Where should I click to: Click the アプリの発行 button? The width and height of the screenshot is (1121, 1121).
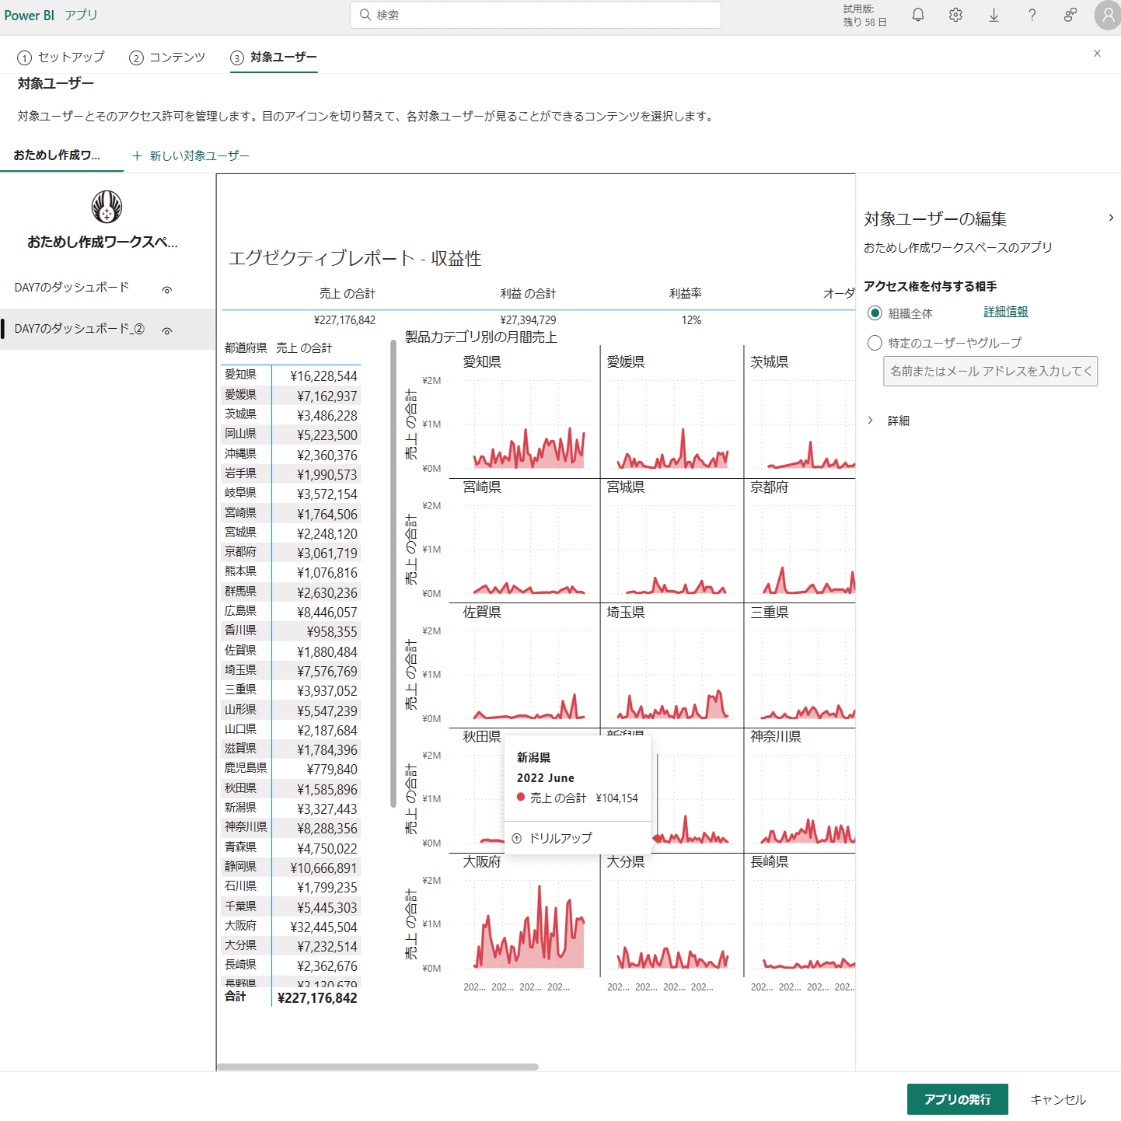tap(958, 1099)
